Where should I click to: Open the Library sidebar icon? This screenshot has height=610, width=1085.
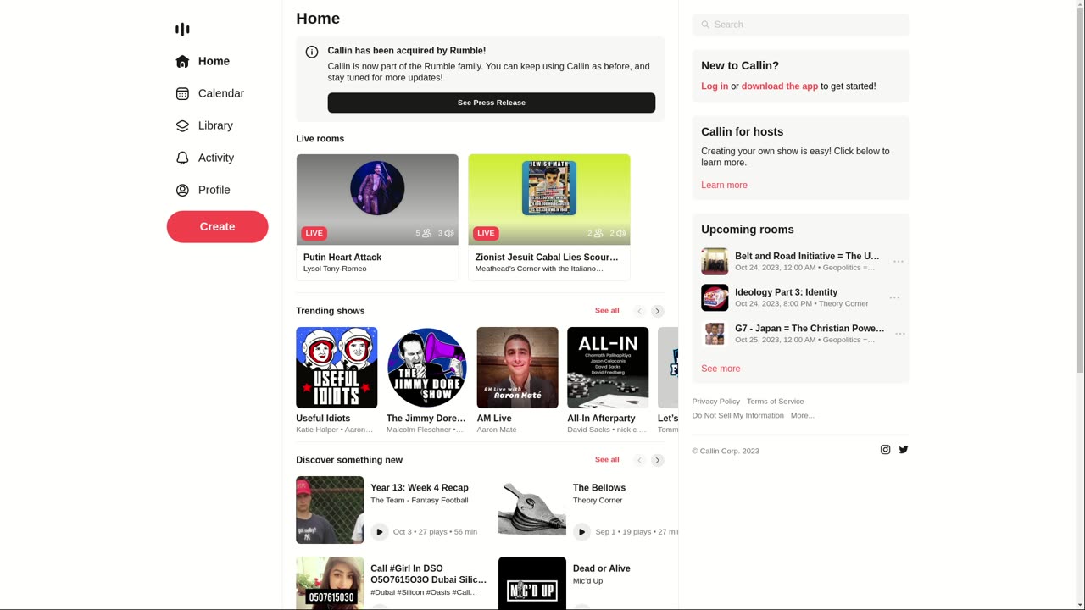pos(182,125)
